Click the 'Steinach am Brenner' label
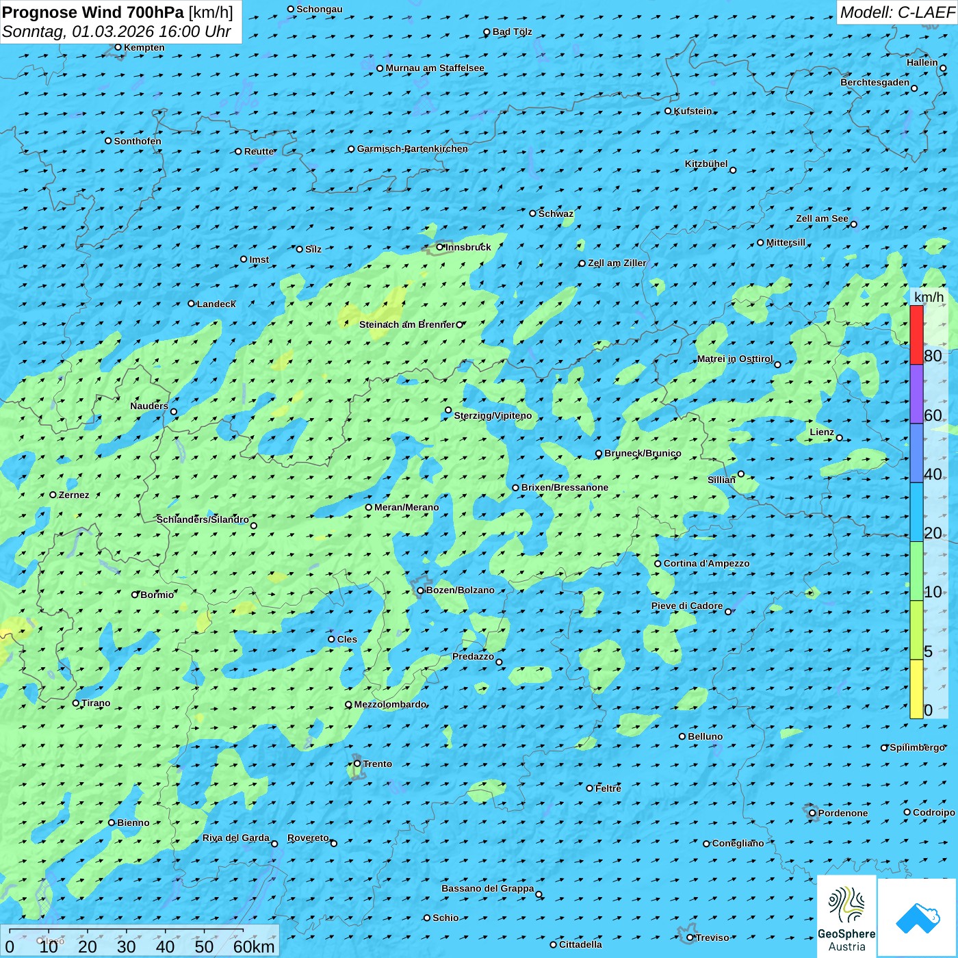This screenshot has height=958, width=958. [x=407, y=324]
